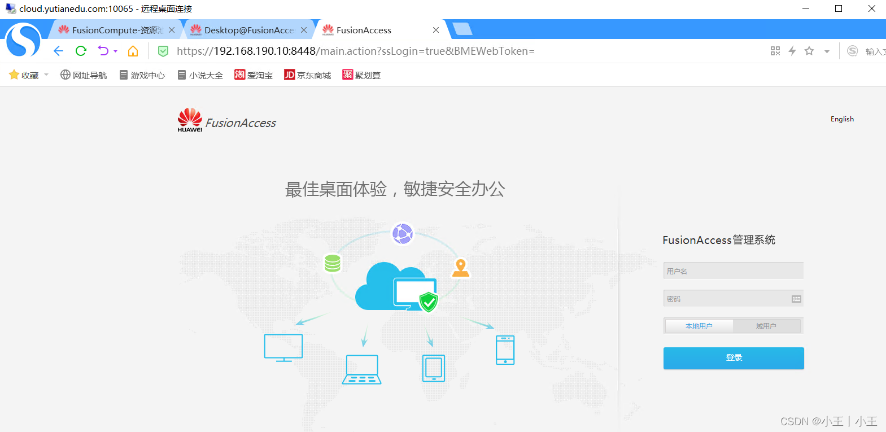
Task: Reload the page with refresh icon
Action: coord(81,51)
